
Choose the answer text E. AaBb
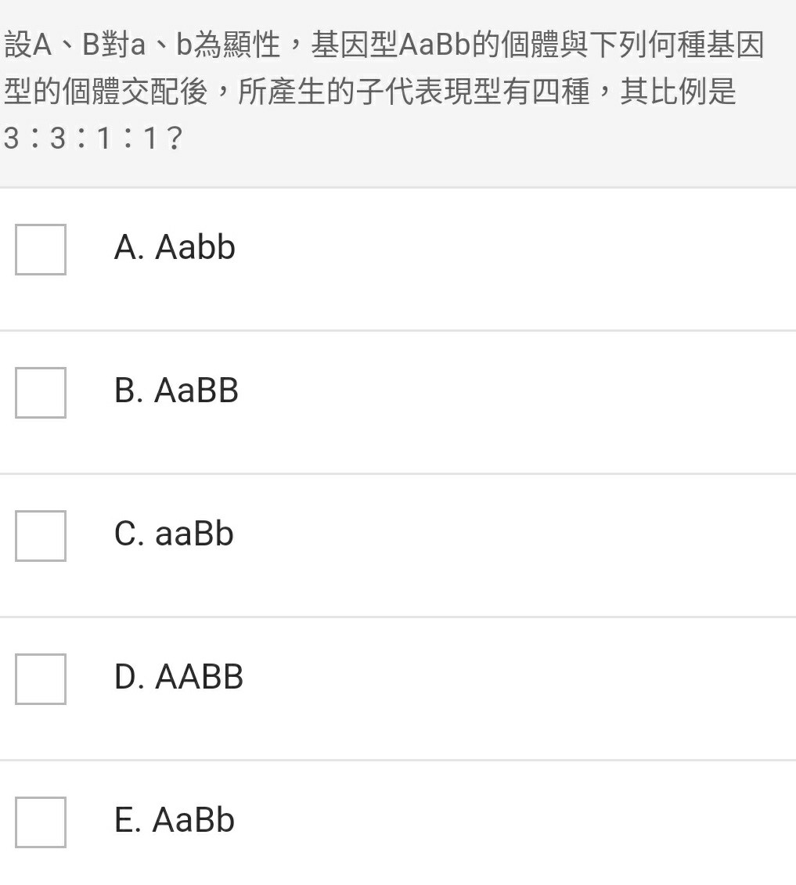tap(175, 820)
